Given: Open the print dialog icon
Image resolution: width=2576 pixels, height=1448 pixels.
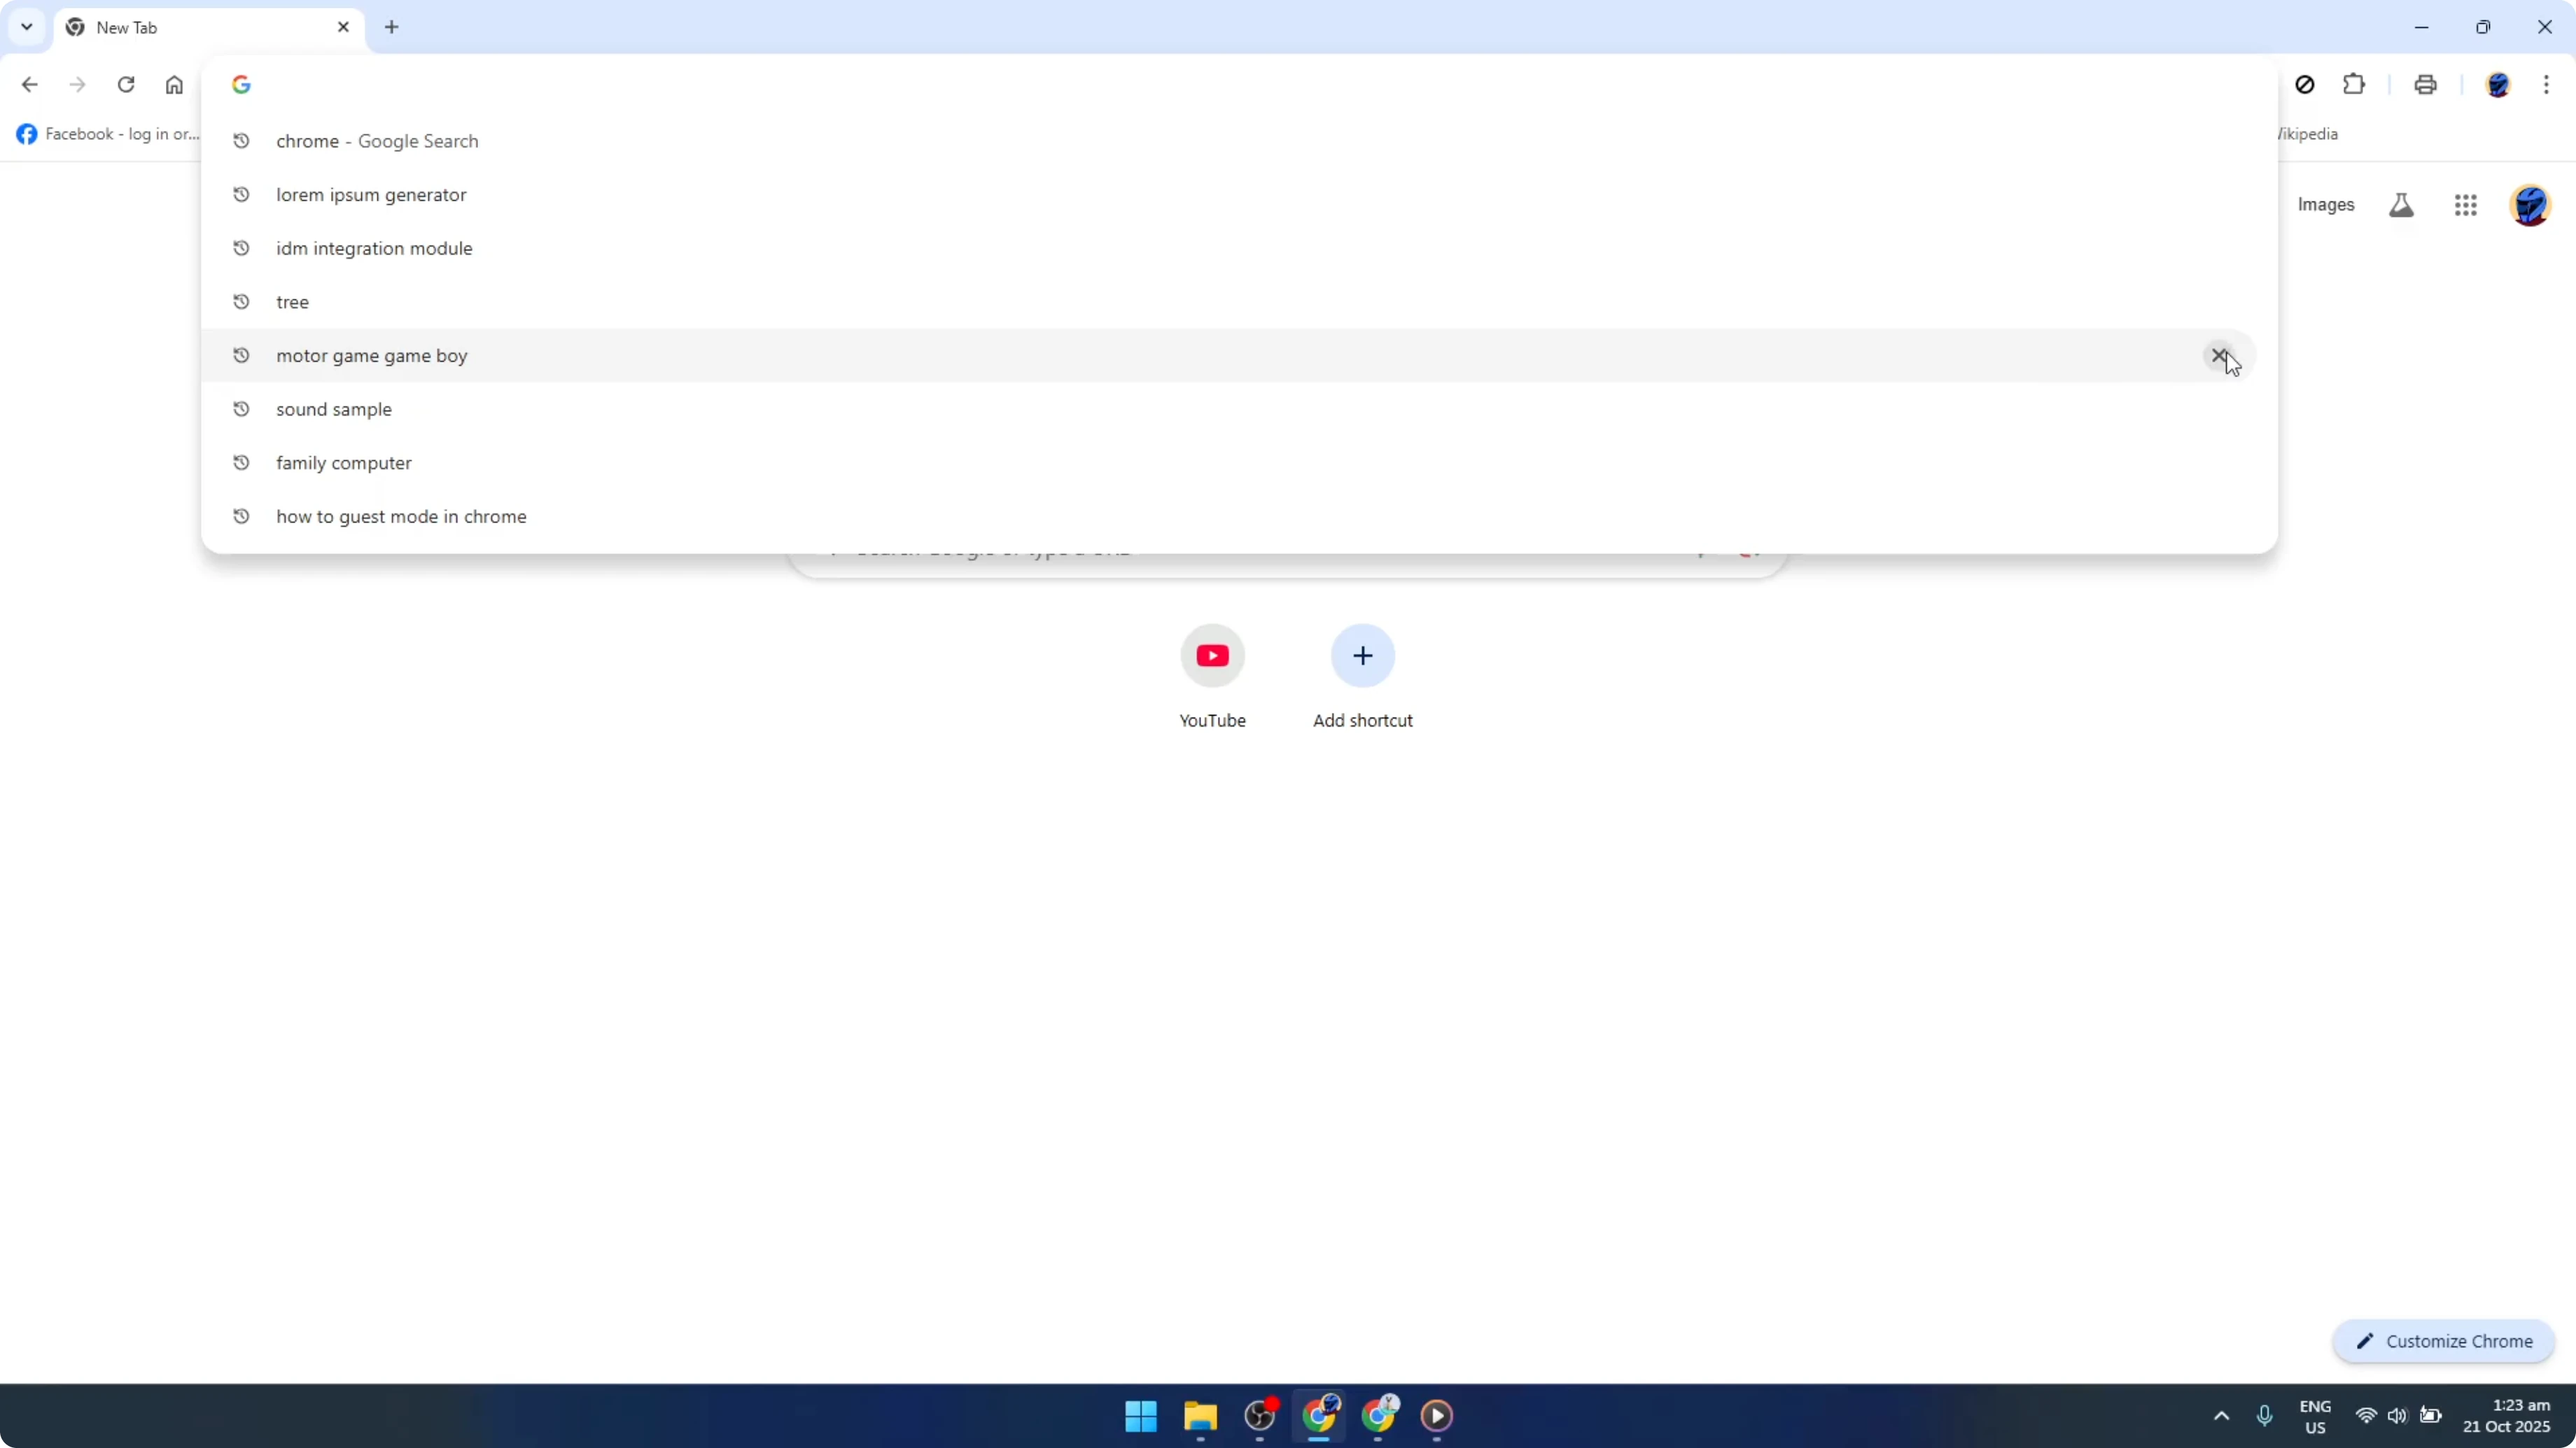Looking at the screenshot, I should coord(2425,85).
